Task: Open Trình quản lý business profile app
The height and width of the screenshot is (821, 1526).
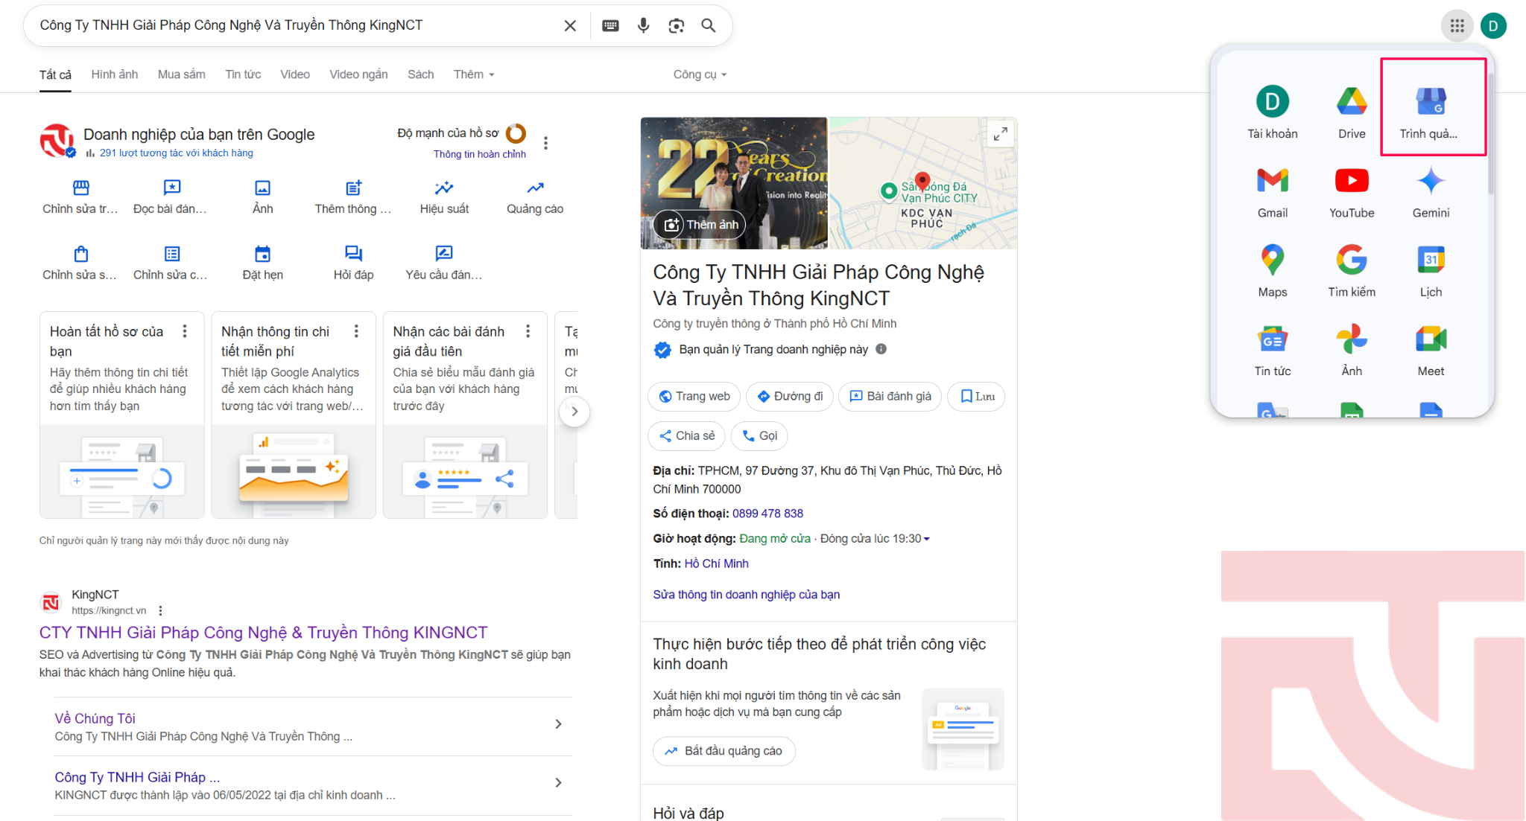Action: [x=1431, y=112]
